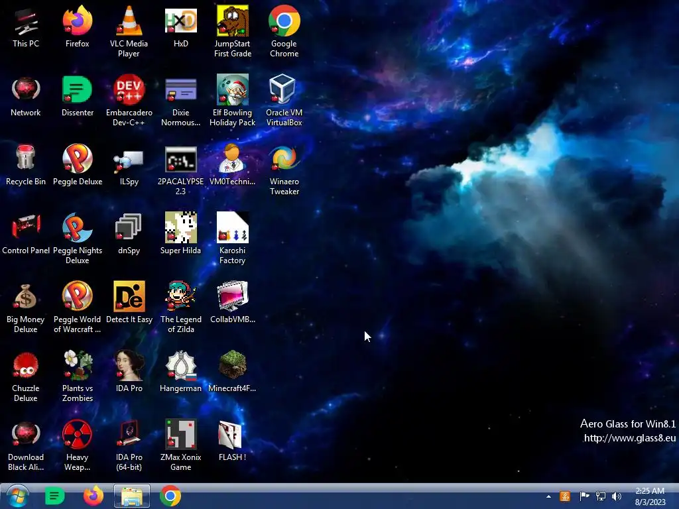The height and width of the screenshot is (509, 679).
Task: Open the Recycle Bin
Action: (26, 165)
